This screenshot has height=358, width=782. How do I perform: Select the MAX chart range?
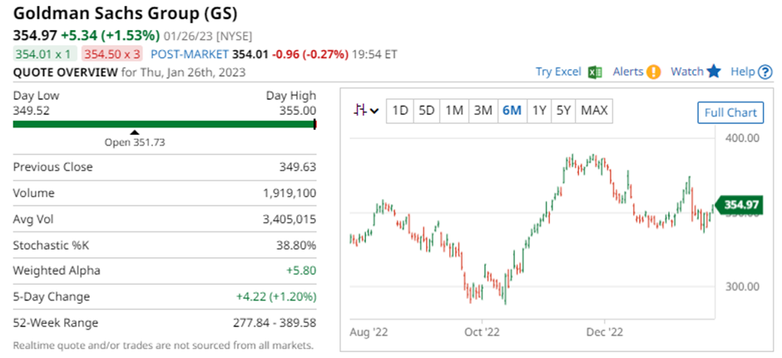(595, 110)
